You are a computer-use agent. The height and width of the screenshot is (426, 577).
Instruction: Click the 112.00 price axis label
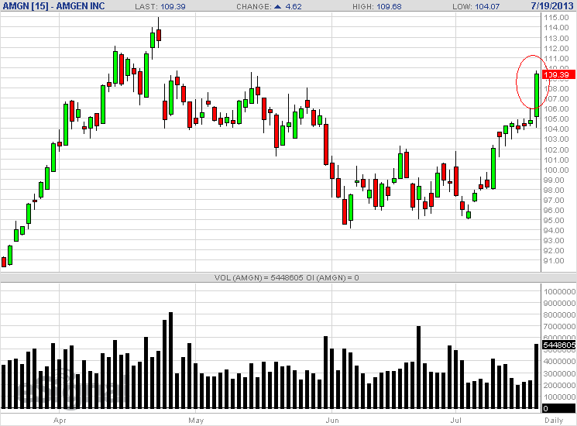click(556, 49)
